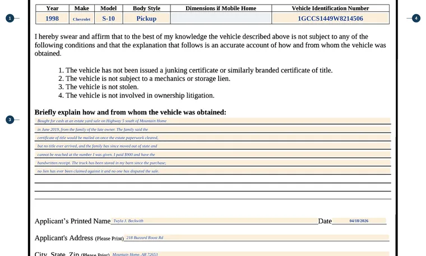Click the empty Dimensions if Mobile Home field

tap(221, 19)
